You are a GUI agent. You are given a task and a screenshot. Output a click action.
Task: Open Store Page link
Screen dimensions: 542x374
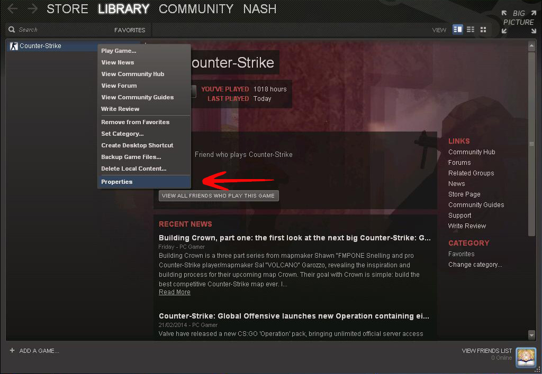point(464,194)
